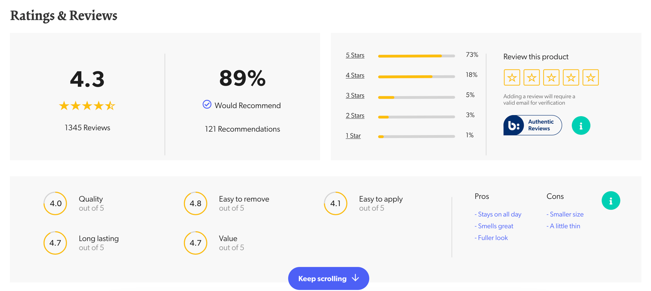Select the 'Smells great' pro
651x291 pixels.
click(494, 226)
